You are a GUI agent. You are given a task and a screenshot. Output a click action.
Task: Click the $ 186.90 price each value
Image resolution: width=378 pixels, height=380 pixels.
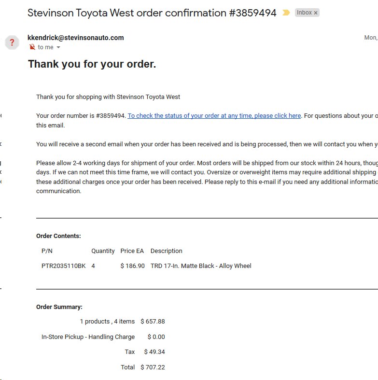[133, 266]
